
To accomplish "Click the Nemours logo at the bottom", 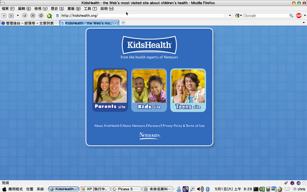I will (150, 136).
